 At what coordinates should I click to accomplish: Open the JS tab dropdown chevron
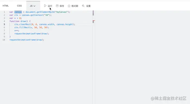point(34,6)
